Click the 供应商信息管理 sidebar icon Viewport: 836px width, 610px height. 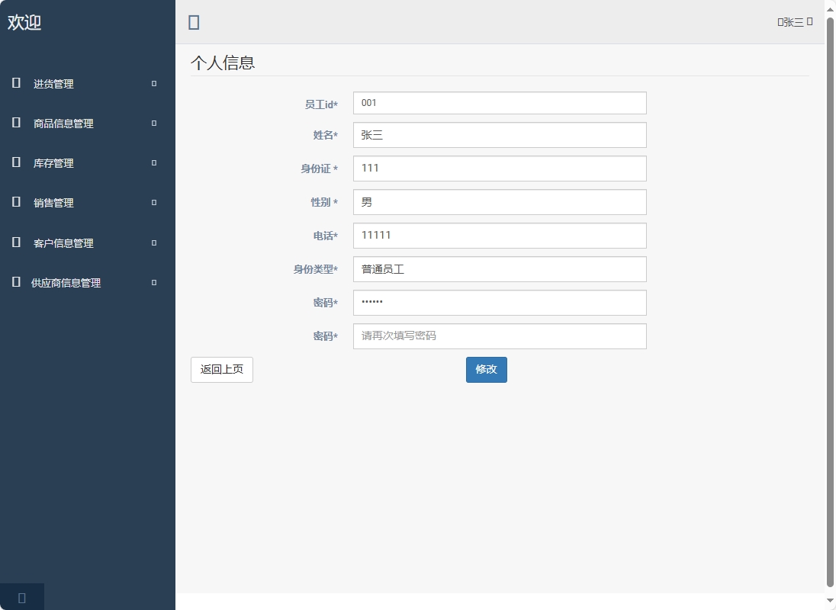[x=15, y=282]
